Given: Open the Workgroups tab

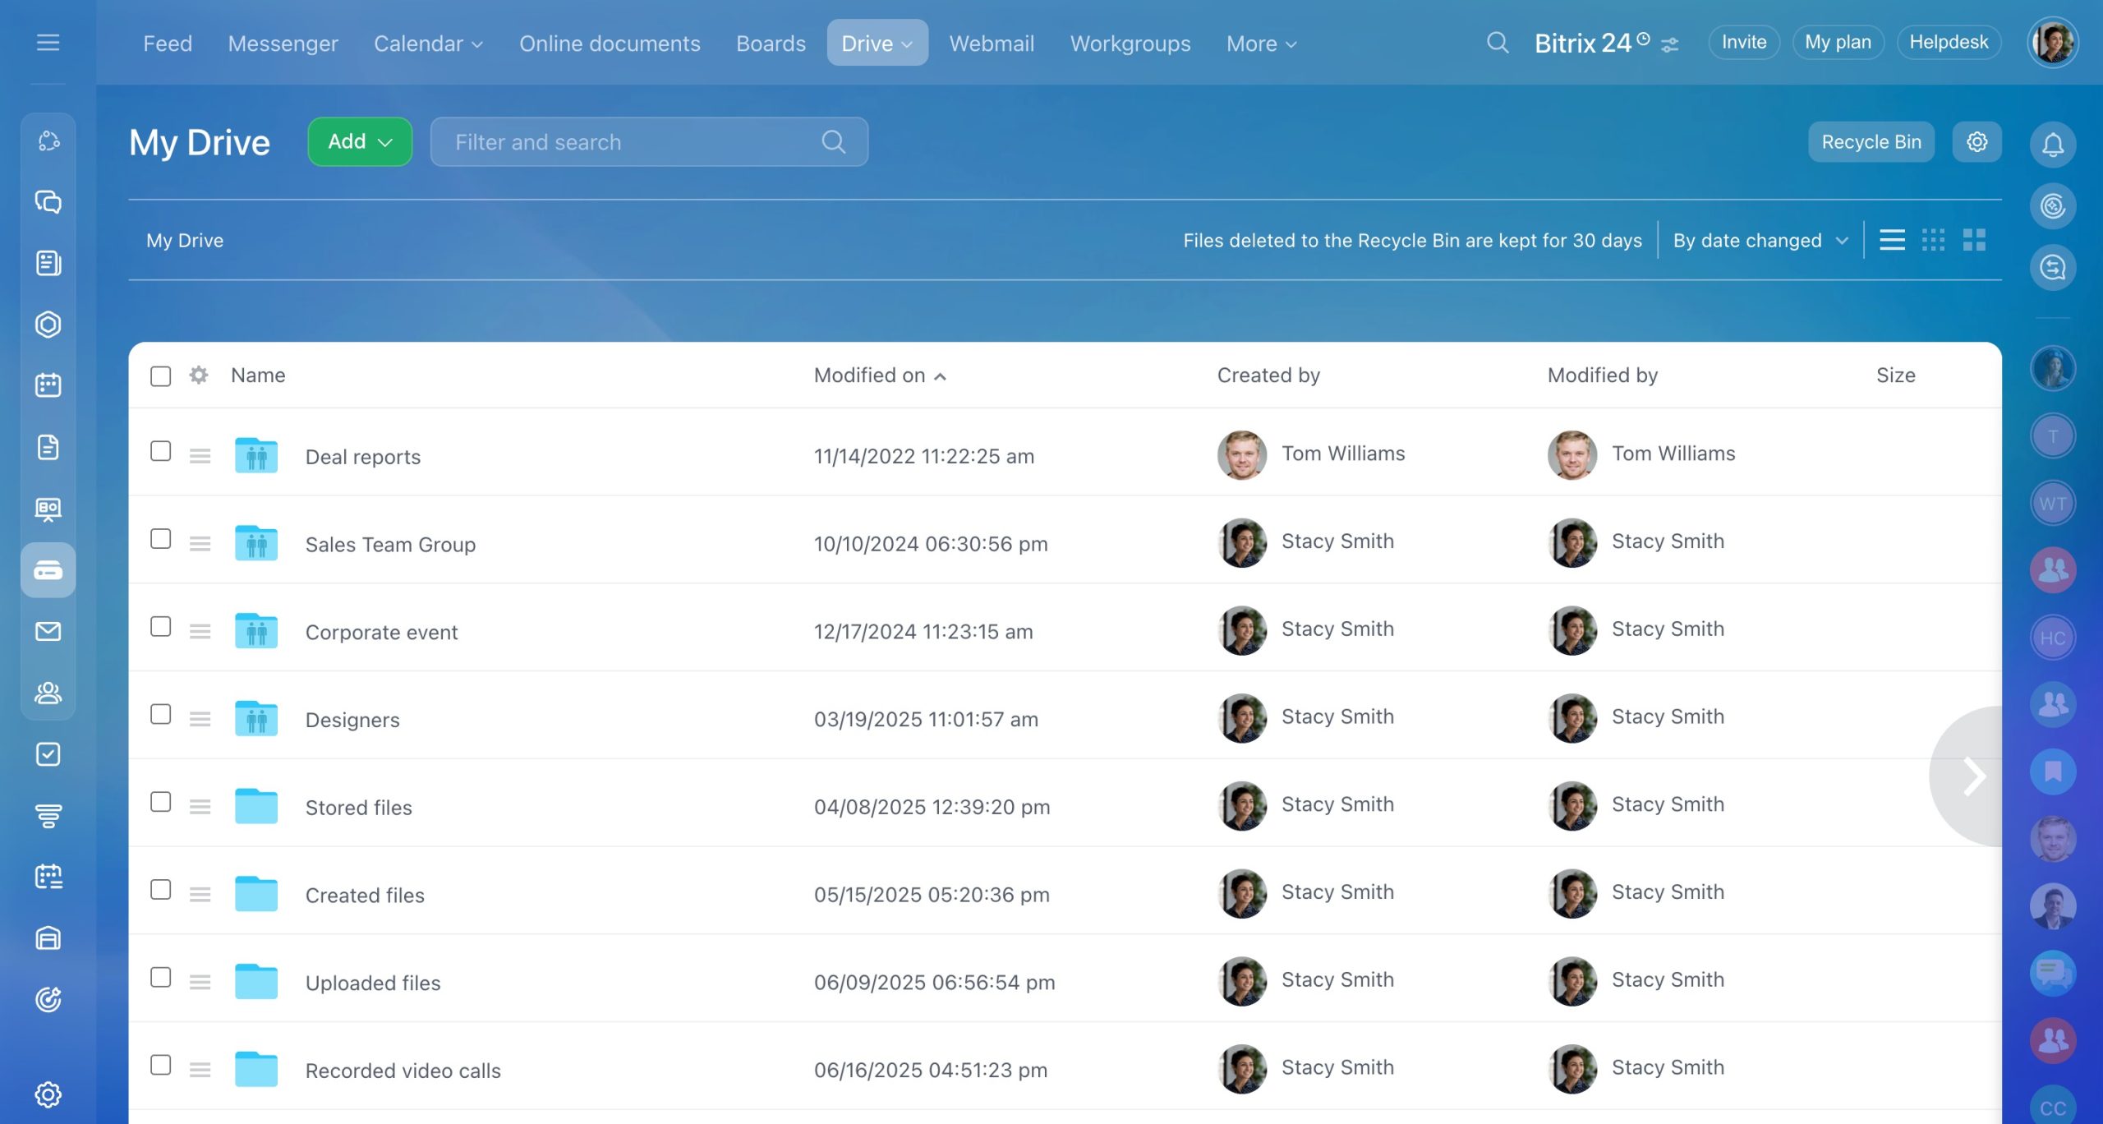Looking at the screenshot, I should pyautogui.click(x=1130, y=44).
